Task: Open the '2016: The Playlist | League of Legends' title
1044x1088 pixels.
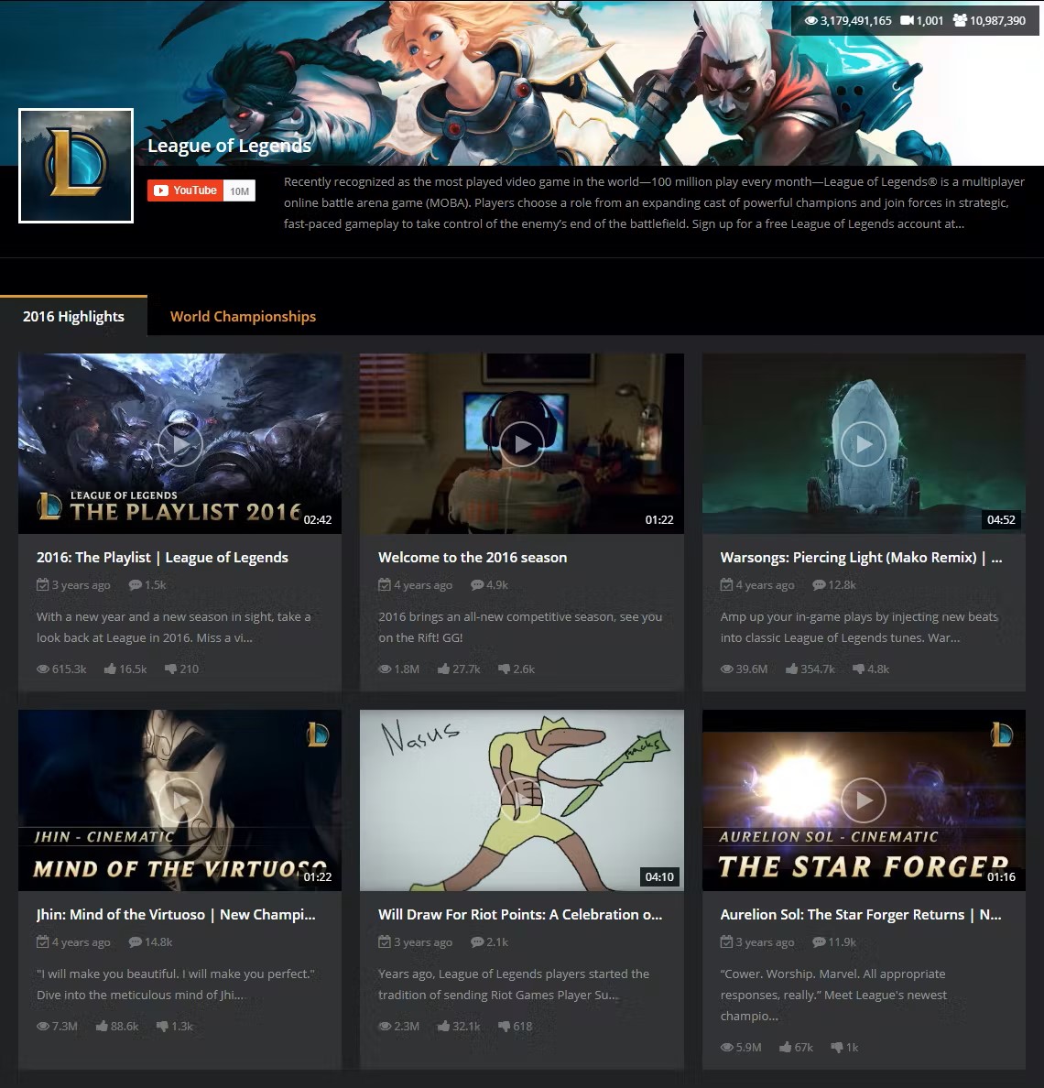Action: click(x=162, y=557)
